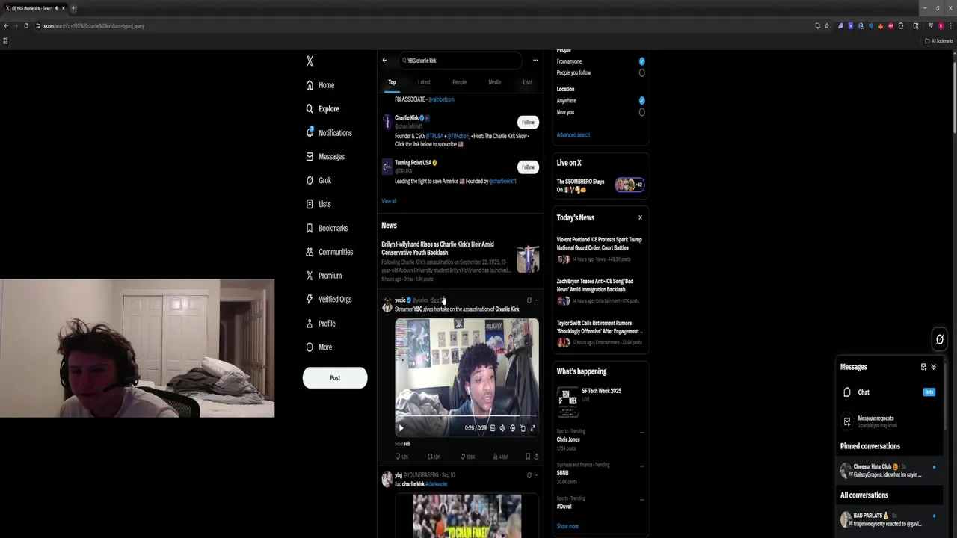Open more options on yoxic's post
Image resolution: width=957 pixels, height=538 pixels.
click(536, 300)
